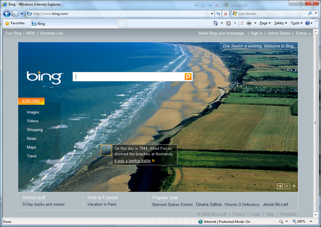Open Travel from Explore list

click(x=32, y=156)
